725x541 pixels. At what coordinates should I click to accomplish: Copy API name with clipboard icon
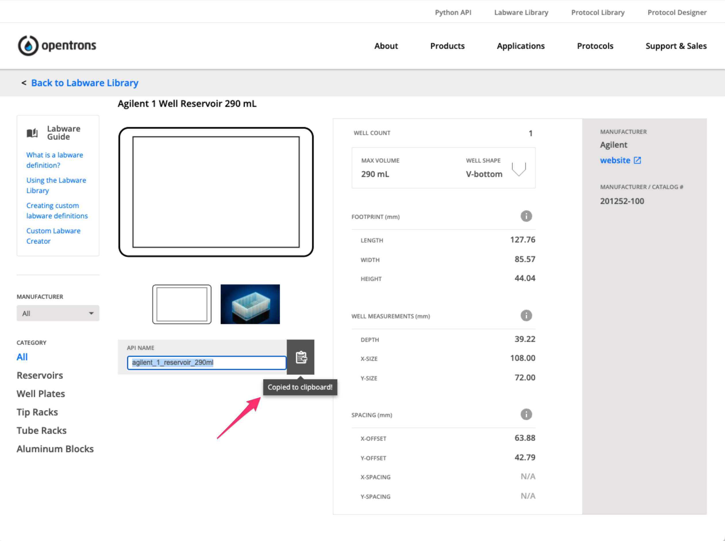(301, 357)
